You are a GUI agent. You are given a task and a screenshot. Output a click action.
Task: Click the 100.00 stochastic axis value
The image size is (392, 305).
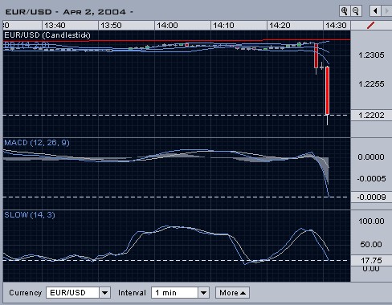click(x=371, y=222)
